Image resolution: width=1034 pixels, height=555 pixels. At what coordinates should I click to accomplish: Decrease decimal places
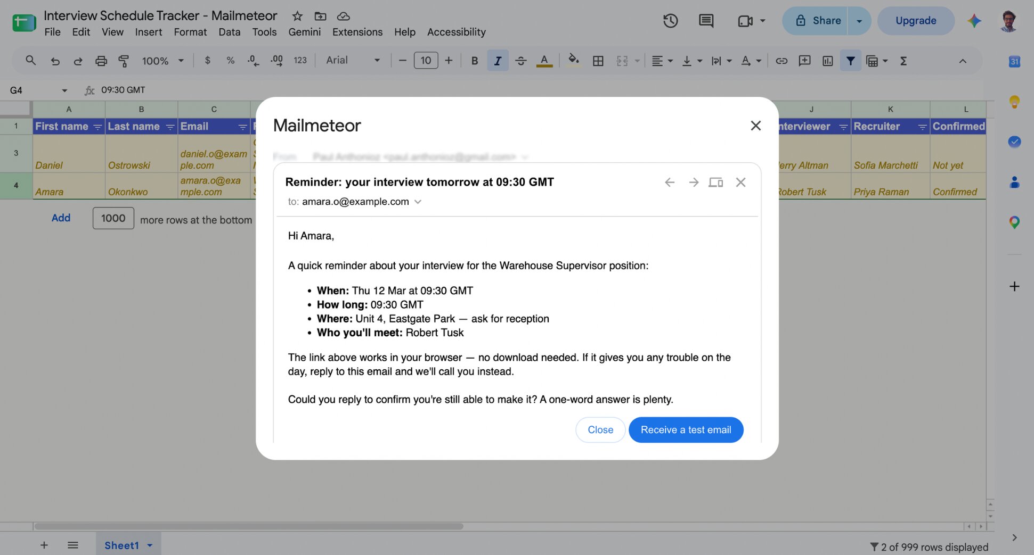[x=254, y=61]
